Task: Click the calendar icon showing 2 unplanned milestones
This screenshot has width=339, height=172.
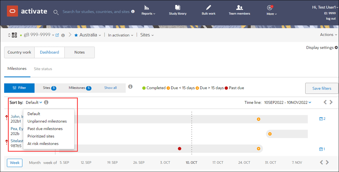Action: pos(322,118)
